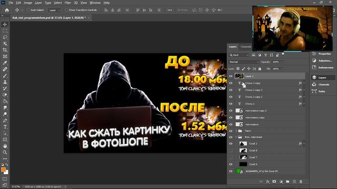
Task: Hide Layer 1 using its eye icon
Action: click(231, 76)
